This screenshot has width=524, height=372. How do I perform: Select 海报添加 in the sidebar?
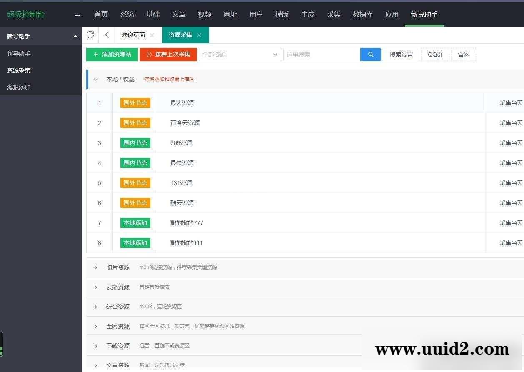pos(19,87)
